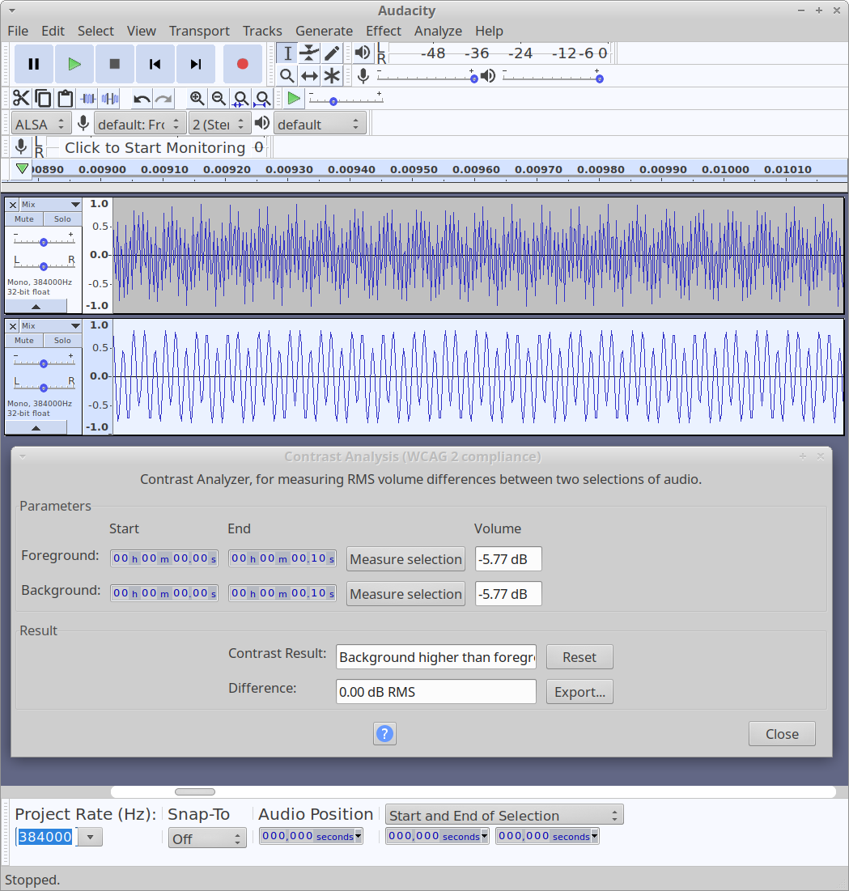849x891 pixels.
Task: Select the Envelope tool
Action: coord(309,53)
